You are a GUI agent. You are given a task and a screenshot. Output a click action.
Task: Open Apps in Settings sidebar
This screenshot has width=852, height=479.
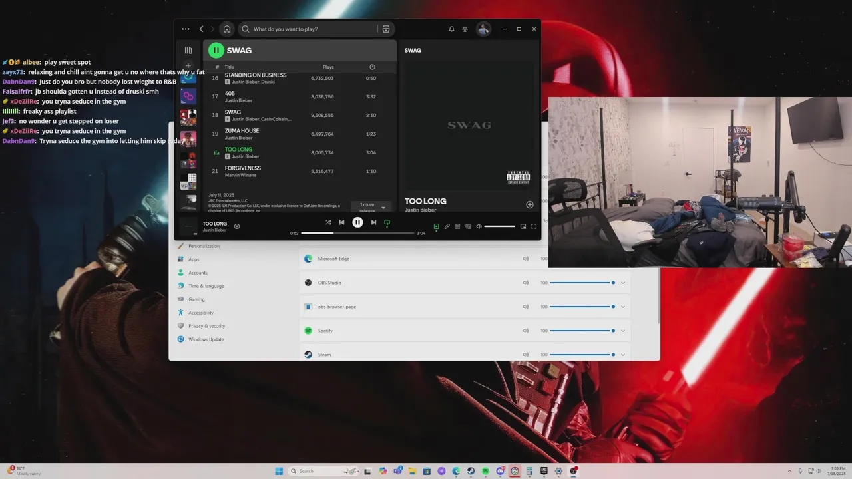pyautogui.click(x=194, y=259)
